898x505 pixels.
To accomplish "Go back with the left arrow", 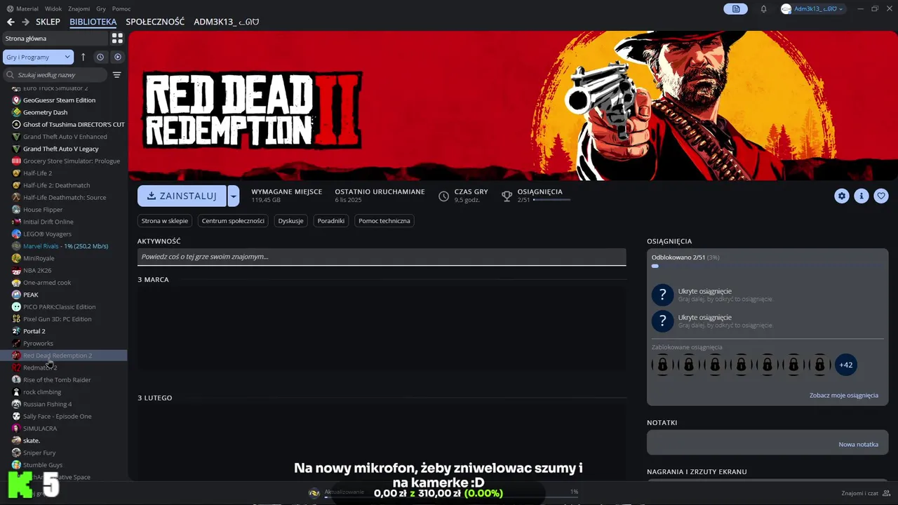I will [x=11, y=22].
